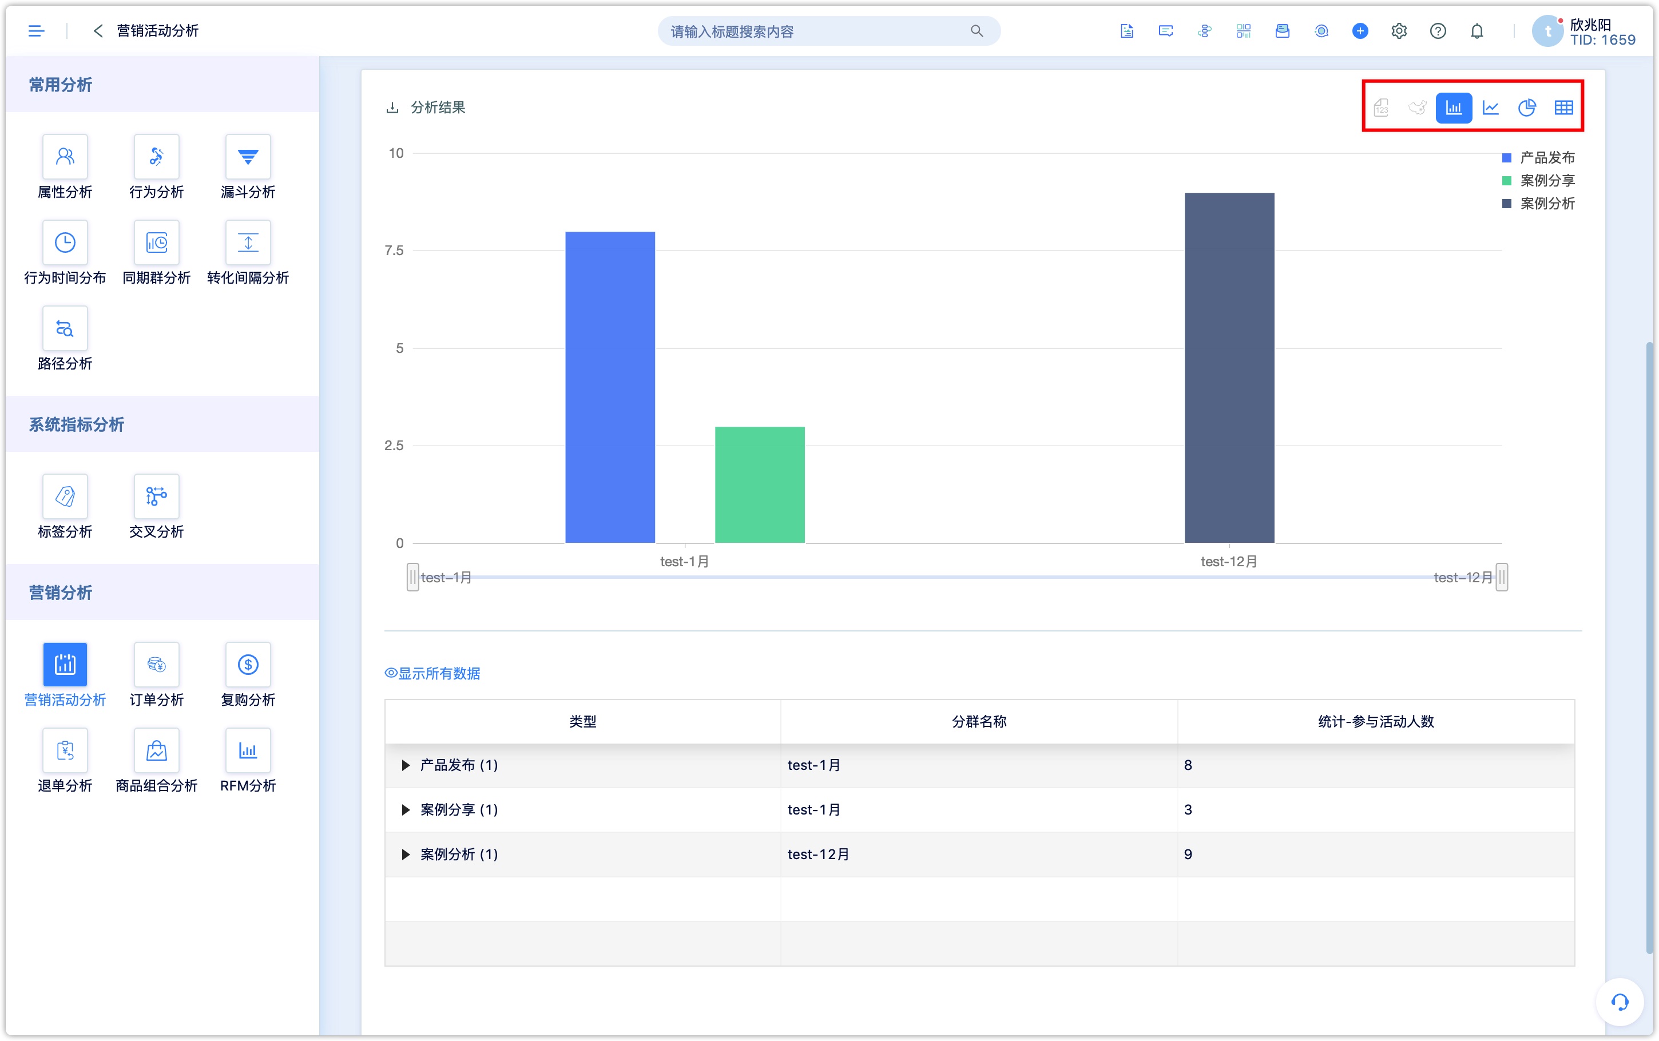Open 复购分析 dollar icon
Viewport: 1659px width, 1041px height.
pos(248,665)
